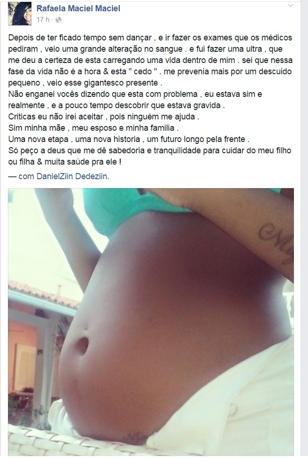308x458 pixels.
Task: Open Rafaela Maciel Maciel's profile picture
Action: [20, 14]
